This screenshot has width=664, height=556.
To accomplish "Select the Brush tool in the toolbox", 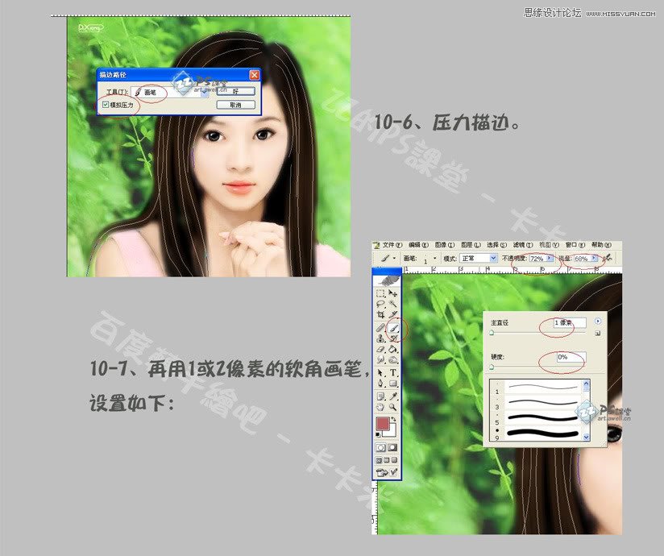I will click(392, 328).
